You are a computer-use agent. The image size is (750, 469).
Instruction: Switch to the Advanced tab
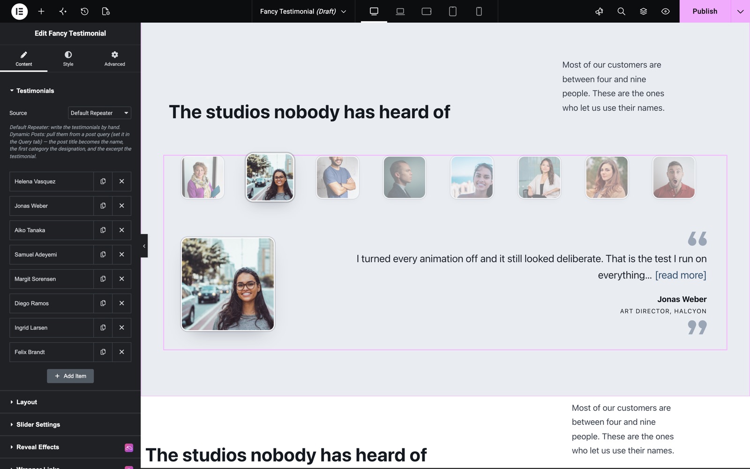115,59
